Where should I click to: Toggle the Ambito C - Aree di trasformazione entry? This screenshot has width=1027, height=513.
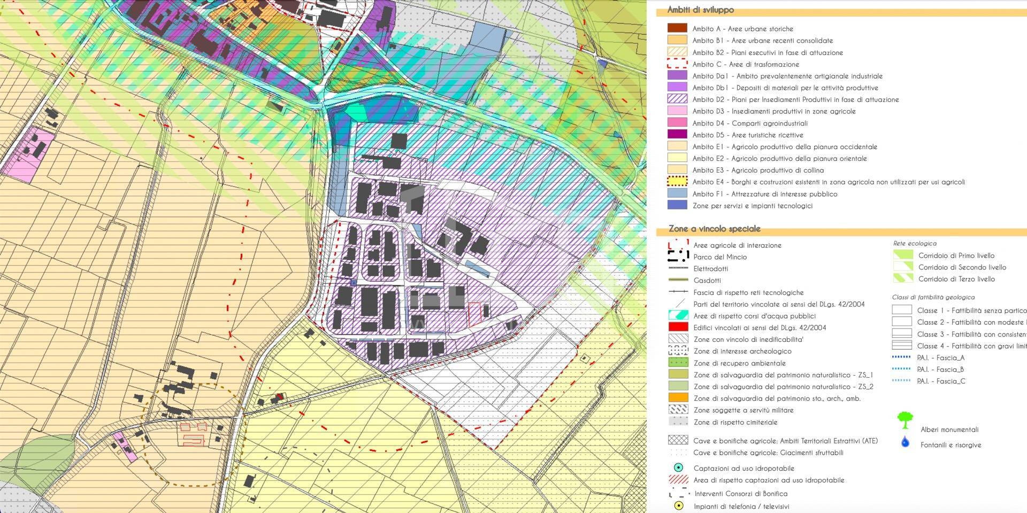tap(676, 64)
